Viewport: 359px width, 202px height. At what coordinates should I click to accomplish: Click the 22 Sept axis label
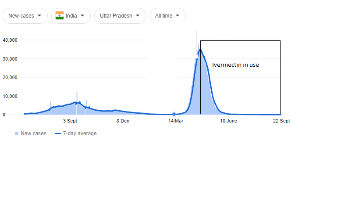281,121
